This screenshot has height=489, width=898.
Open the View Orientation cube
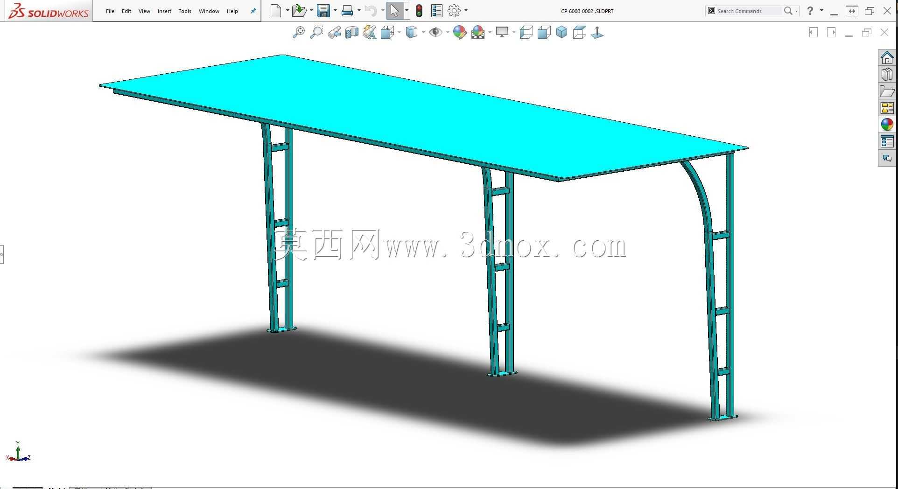click(x=387, y=32)
